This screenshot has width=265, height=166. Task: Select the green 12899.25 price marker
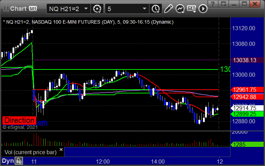[x=247, y=114]
